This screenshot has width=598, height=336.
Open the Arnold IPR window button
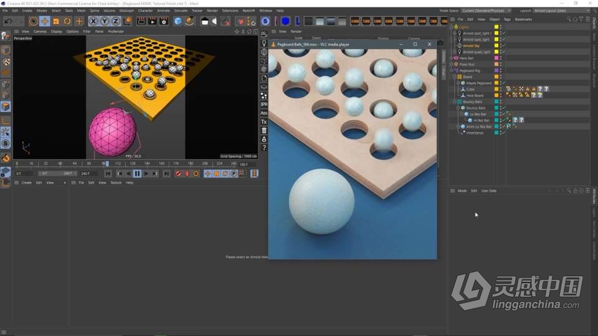tap(264, 105)
